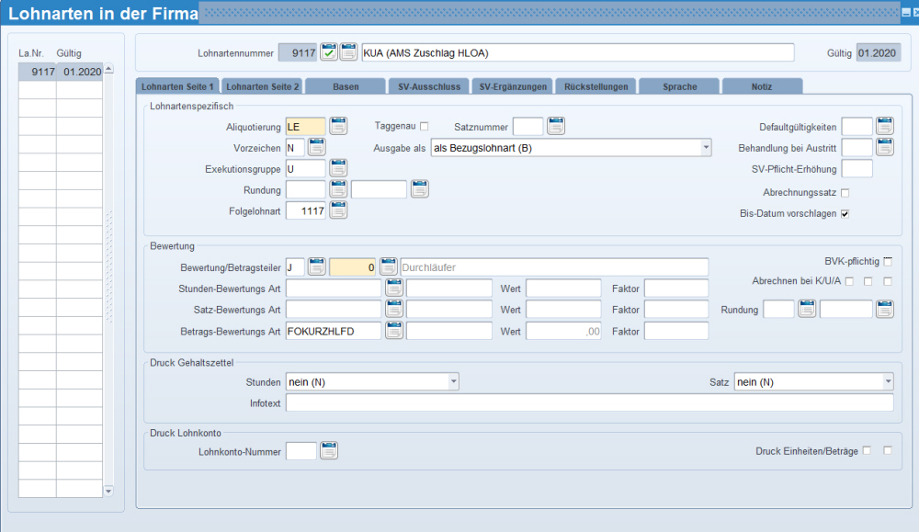Select list row 9117 valid 01.2020
Image resolution: width=919 pixels, height=532 pixels.
coord(61,72)
